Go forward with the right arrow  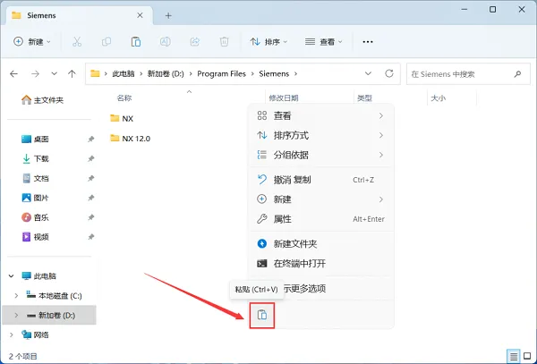(x=35, y=73)
